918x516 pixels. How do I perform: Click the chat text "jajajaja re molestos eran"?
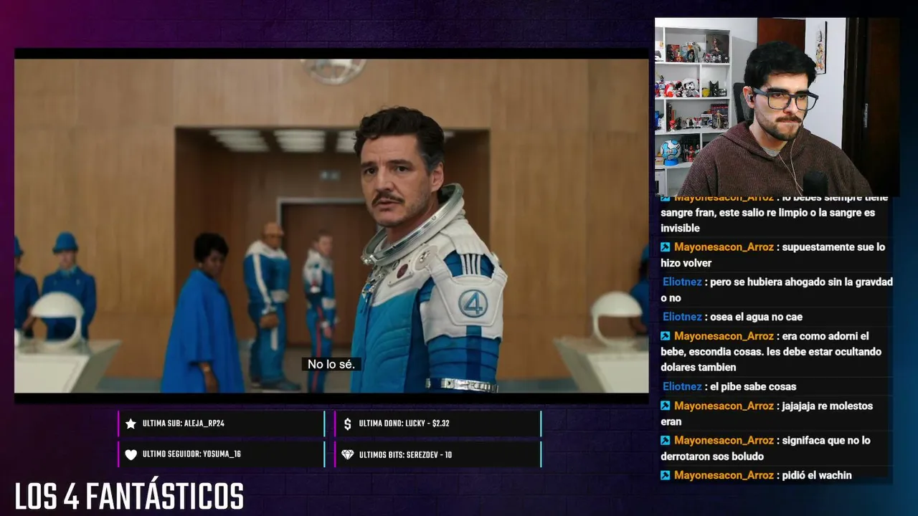(x=767, y=414)
